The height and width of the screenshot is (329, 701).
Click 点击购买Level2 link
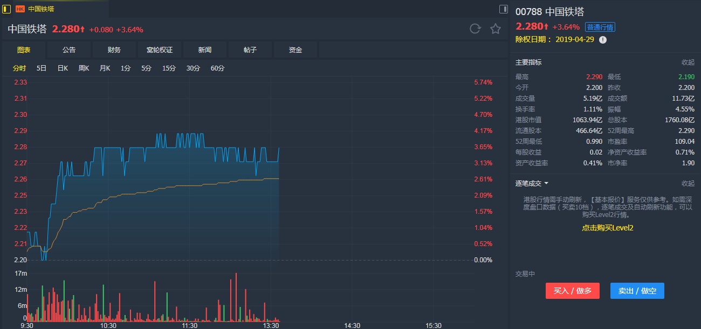607,228
